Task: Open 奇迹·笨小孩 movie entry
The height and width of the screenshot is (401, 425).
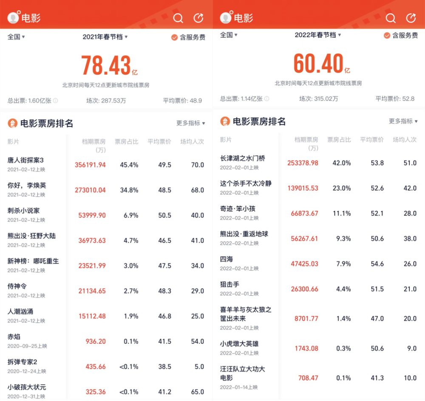Action: pos(319,213)
